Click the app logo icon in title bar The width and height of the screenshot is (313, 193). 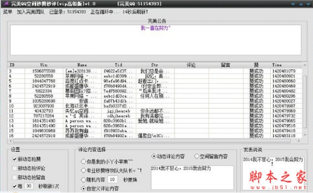coord(6,4)
